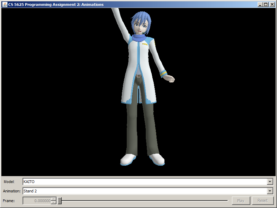The width and height of the screenshot is (277, 208).
Task: Decrease frame value with spinner down arrow
Action: click(53, 202)
